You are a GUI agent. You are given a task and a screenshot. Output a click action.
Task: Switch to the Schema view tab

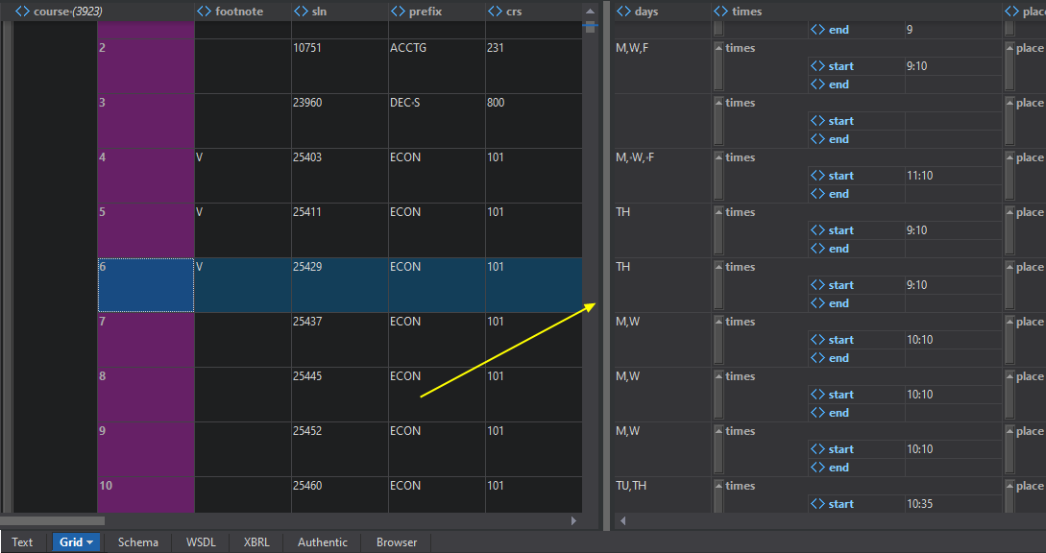click(137, 542)
